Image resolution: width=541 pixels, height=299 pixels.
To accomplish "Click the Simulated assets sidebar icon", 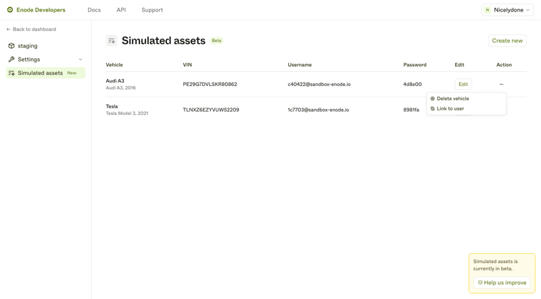I will [11, 73].
